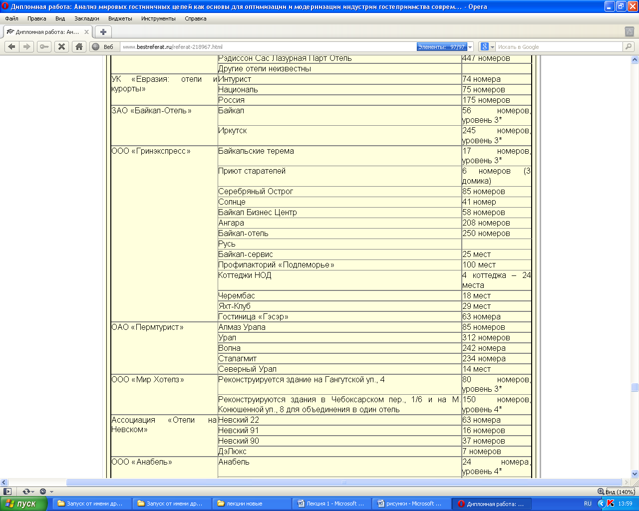The height and width of the screenshot is (511, 639).
Task: Open the Закладки menu
Action: point(87,18)
